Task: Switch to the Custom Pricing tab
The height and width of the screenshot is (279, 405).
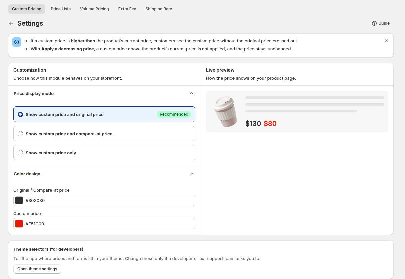Action: (x=27, y=9)
